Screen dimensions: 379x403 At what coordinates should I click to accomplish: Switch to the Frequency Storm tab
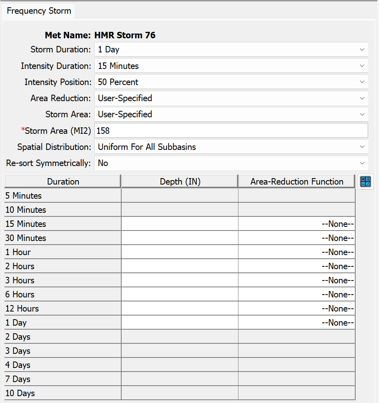point(39,11)
